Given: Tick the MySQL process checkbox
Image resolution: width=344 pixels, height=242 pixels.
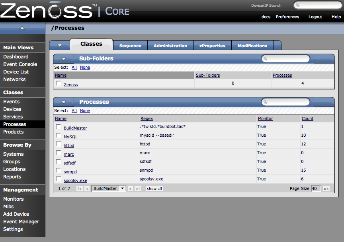Looking at the screenshot, I should tap(59, 136).
